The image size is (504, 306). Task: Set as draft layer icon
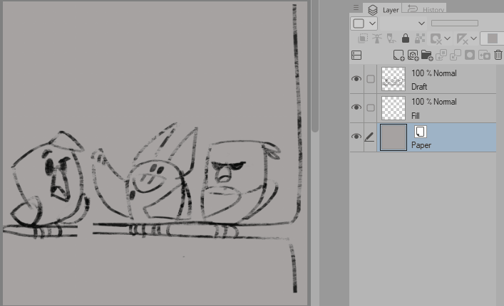(391, 38)
